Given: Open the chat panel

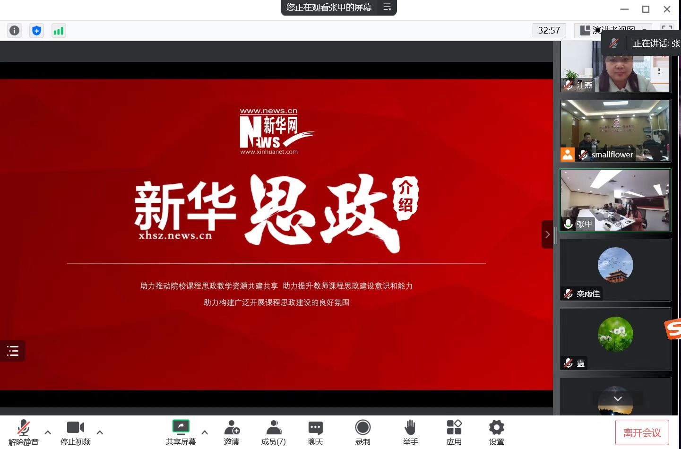Looking at the screenshot, I should [x=315, y=432].
